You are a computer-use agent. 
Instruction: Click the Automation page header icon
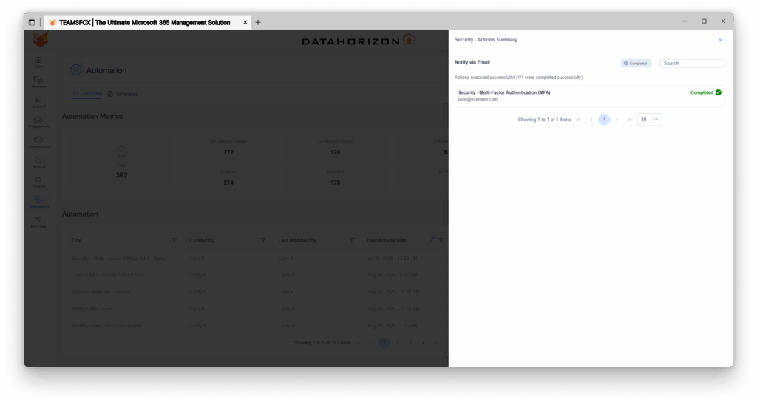click(76, 70)
